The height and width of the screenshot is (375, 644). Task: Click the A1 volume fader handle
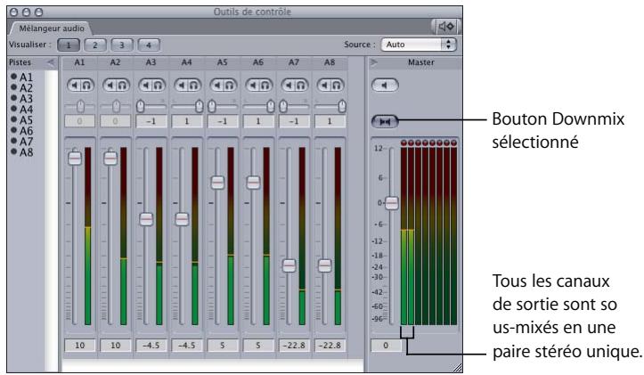[x=75, y=159]
